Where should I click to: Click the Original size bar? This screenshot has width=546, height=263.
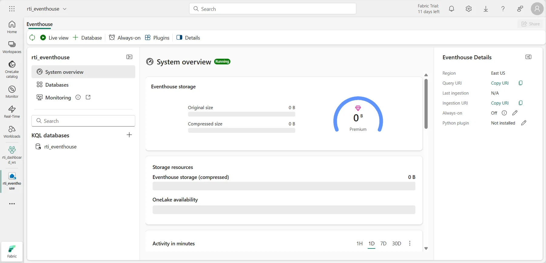(241, 114)
